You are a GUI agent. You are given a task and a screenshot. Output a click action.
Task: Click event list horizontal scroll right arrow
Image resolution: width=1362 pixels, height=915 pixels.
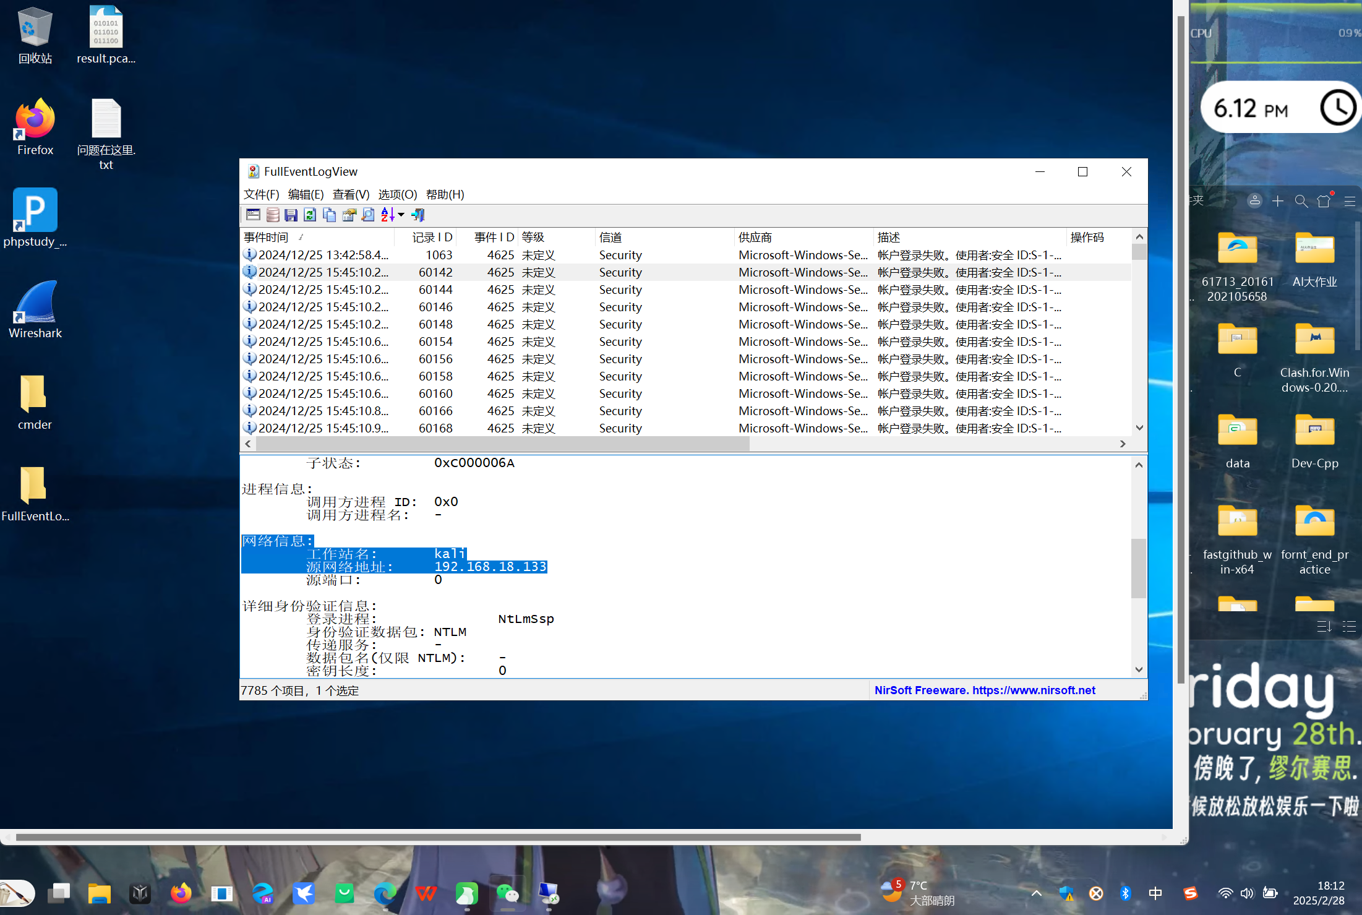click(1123, 444)
